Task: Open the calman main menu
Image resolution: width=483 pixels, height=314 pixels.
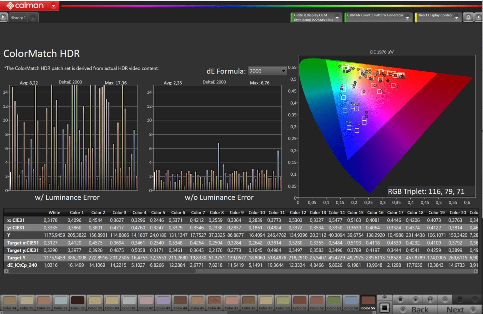Action: click(x=54, y=6)
